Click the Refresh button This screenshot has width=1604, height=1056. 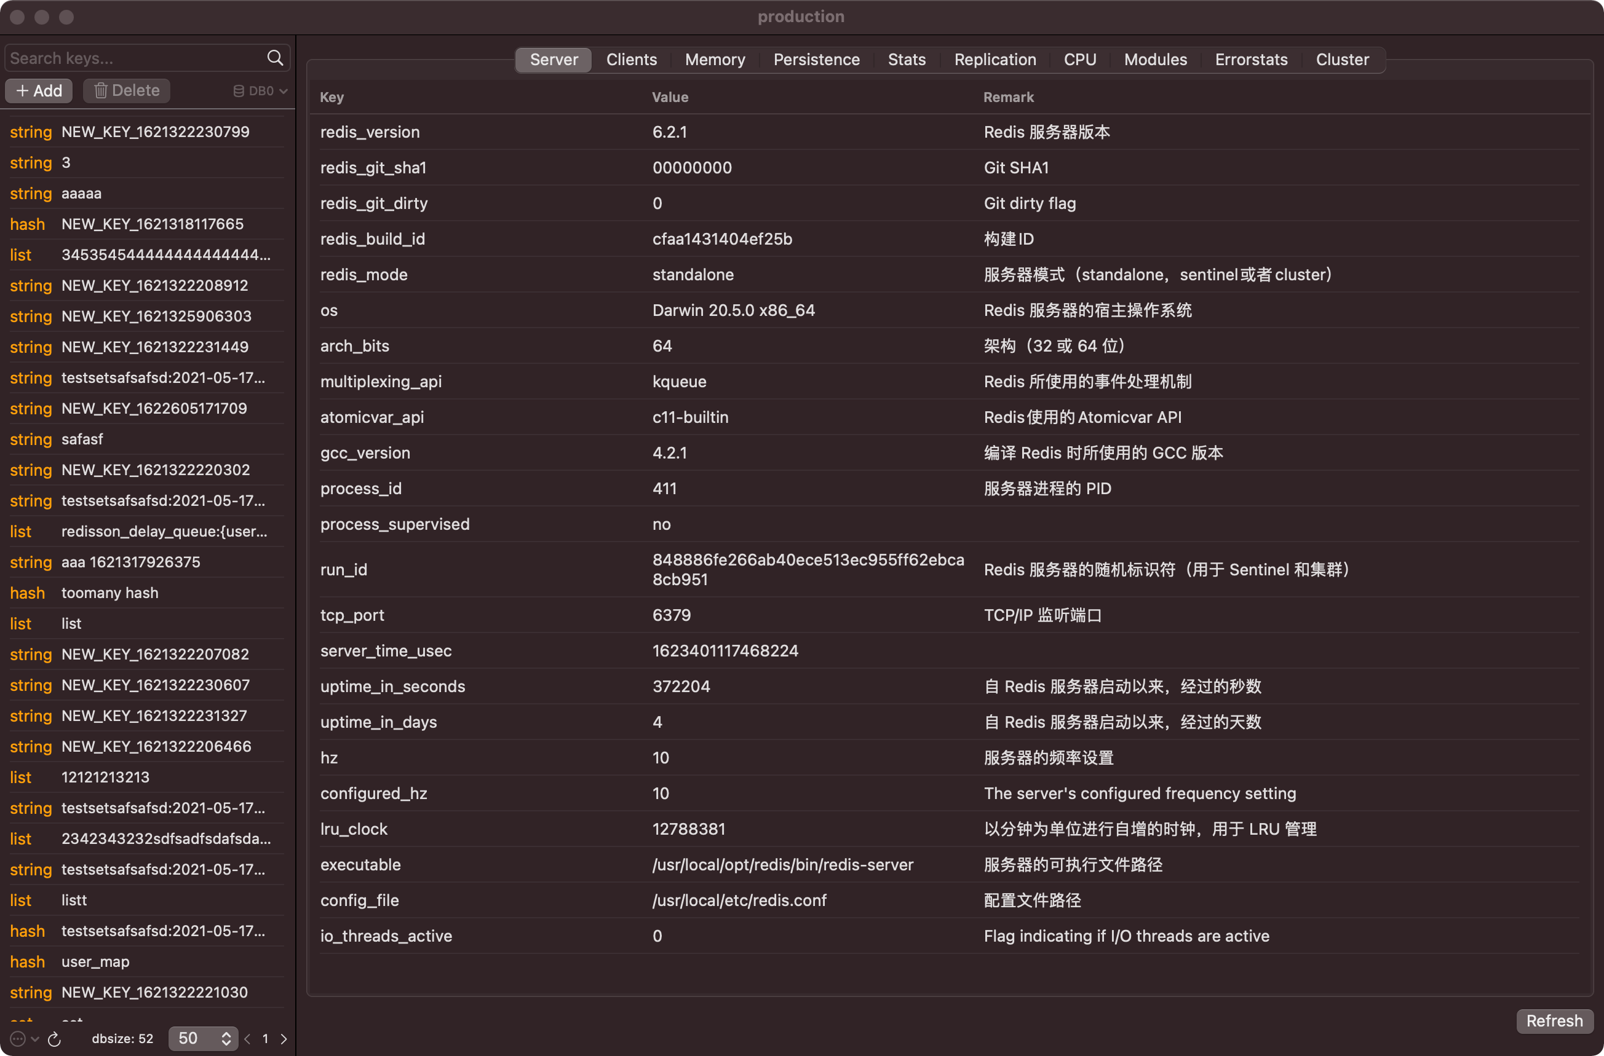click(x=1553, y=1020)
